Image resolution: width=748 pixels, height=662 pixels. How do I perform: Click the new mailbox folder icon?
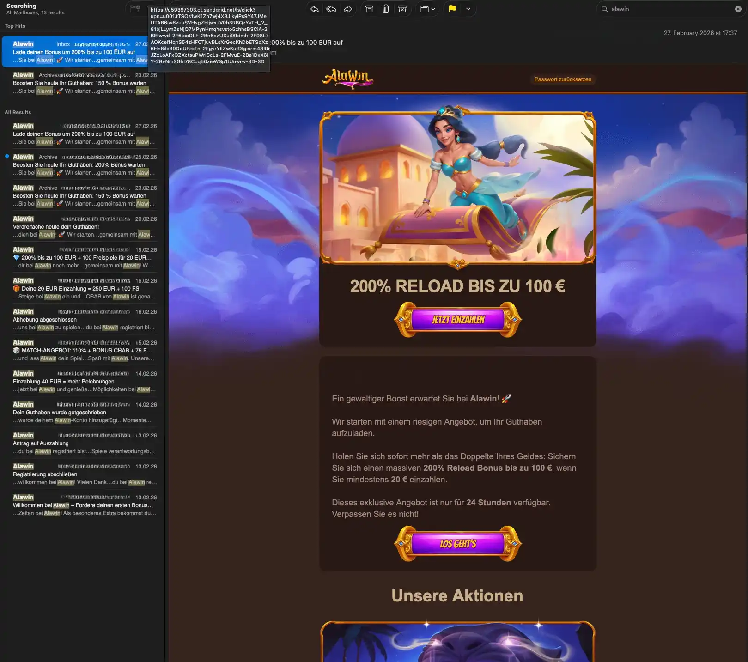click(x=134, y=9)
